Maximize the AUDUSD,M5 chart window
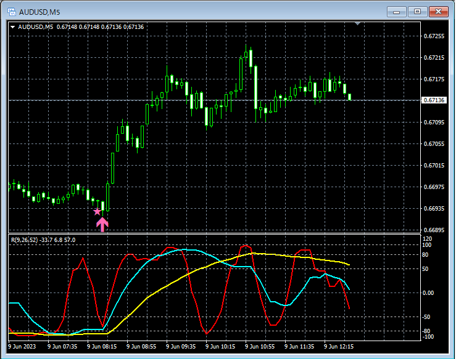Screen dimensions: 456x359 coord(417,12)
